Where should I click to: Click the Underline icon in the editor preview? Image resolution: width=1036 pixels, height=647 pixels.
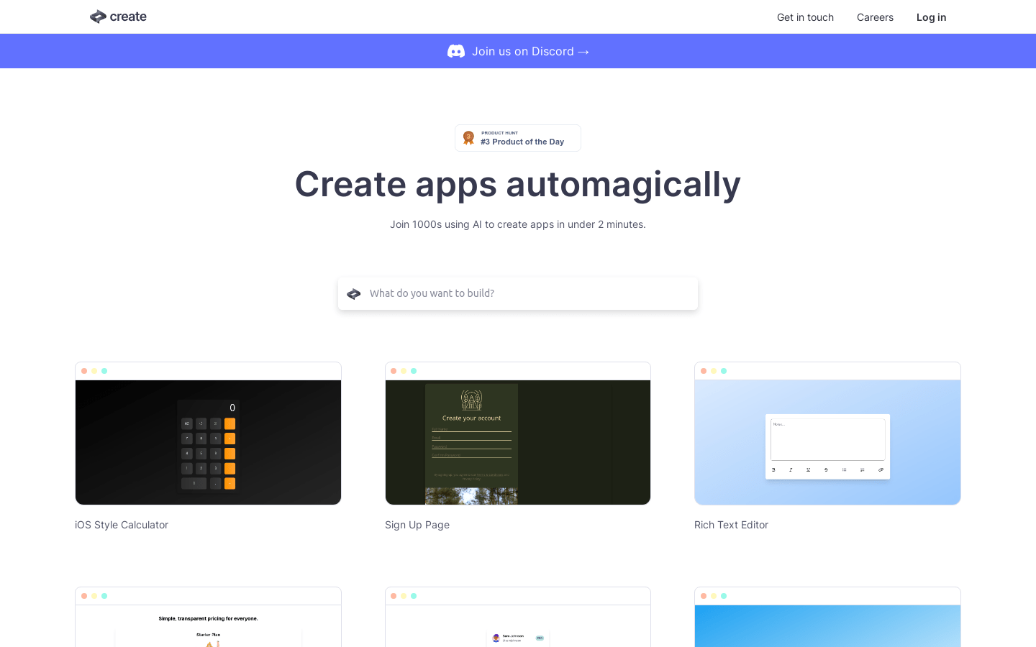[x=809, y=469]
